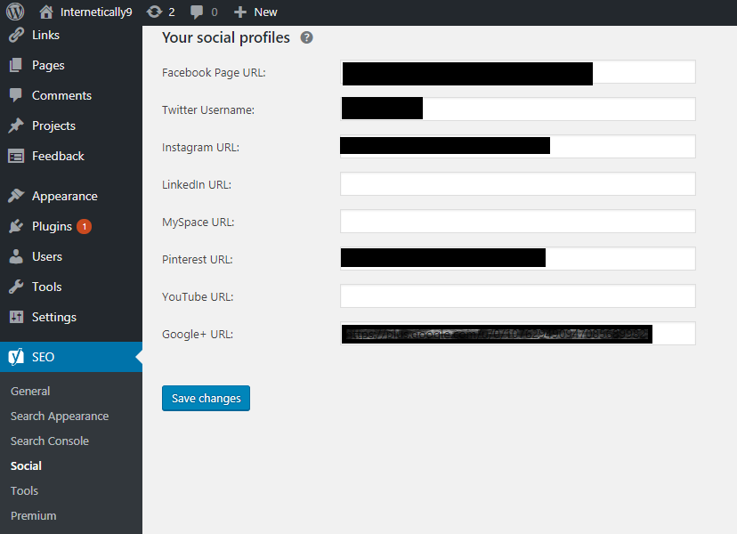Screen dimensions: 737x534
Task: Focus the Facebook Page URL field
Action: [518, 72]
